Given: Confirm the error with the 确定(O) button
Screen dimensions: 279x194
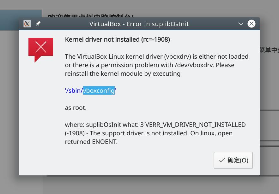Looking at the screenshot, I should pos(233,160).
